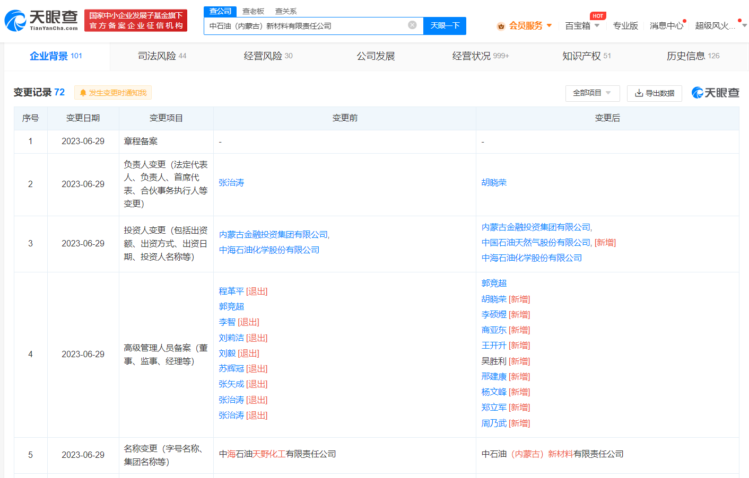Click the export data download icon
This screenshot has width=749, height=478.
[x=639, y=93]
